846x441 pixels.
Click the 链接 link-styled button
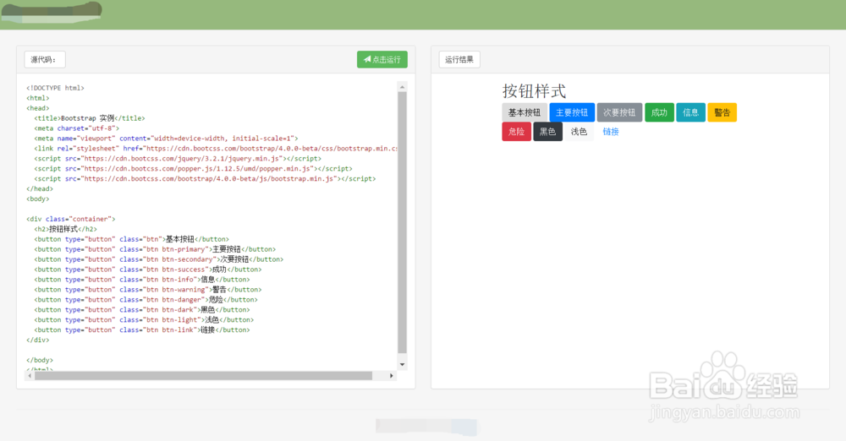click(611, 132)
